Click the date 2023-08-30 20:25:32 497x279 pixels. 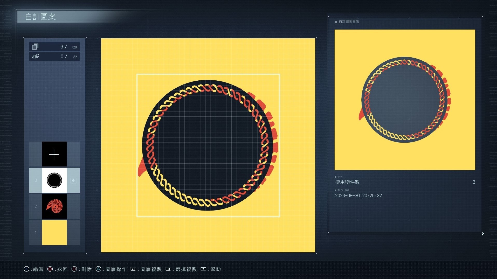358,196
